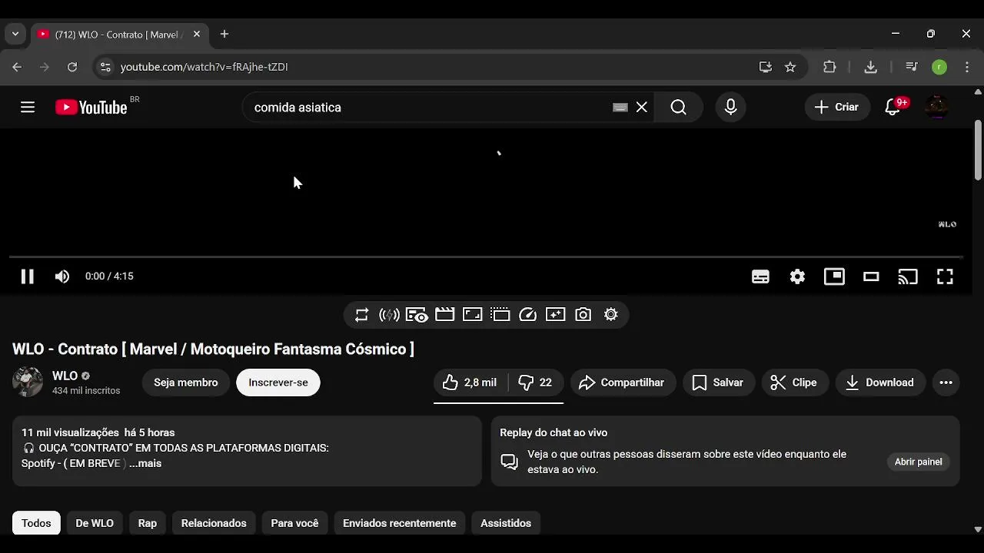The width and height of the screenshot is (984, 553).
Task: Toggle subtitles/closed captions
Action: tap(760, 276)
